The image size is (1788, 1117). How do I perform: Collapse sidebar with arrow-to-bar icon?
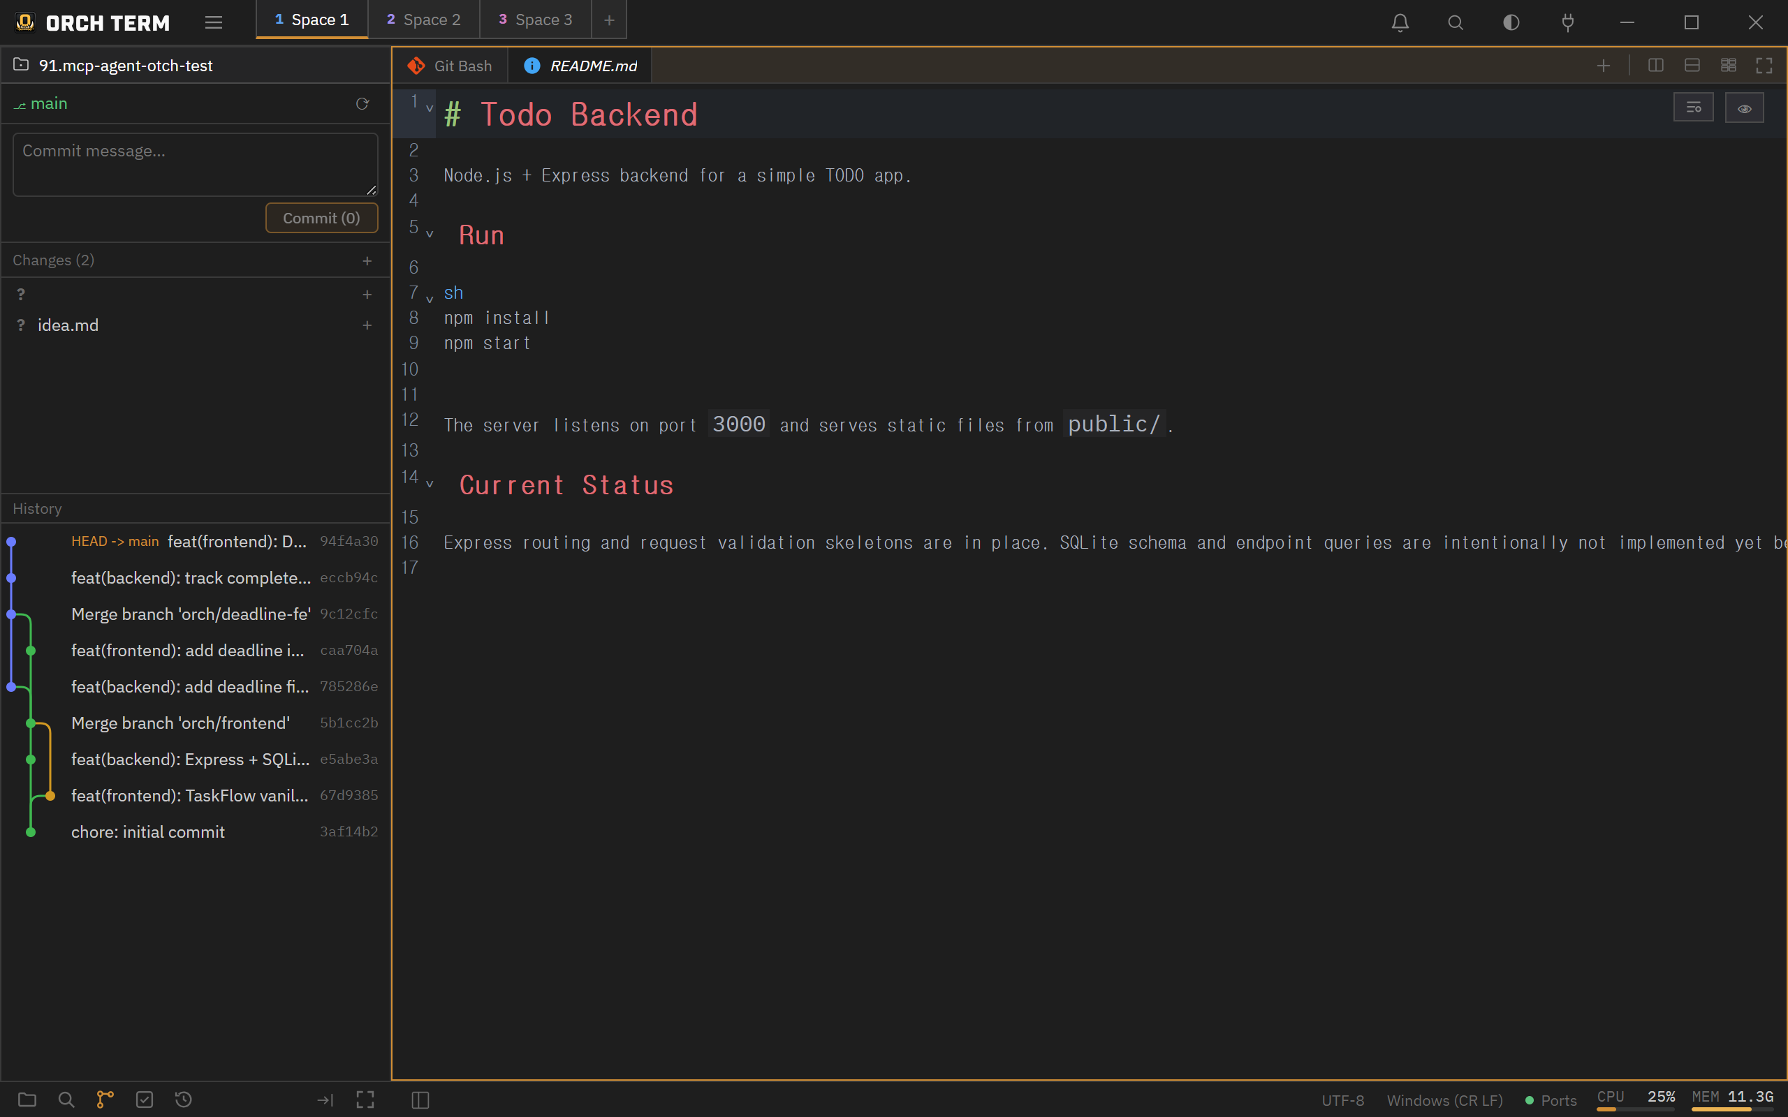click(x=325, y=1100)
